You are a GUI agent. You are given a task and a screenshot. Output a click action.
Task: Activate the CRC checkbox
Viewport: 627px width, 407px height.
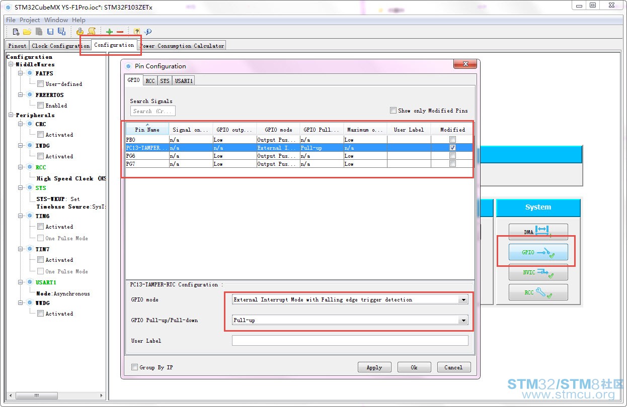[x=40, y=135]
